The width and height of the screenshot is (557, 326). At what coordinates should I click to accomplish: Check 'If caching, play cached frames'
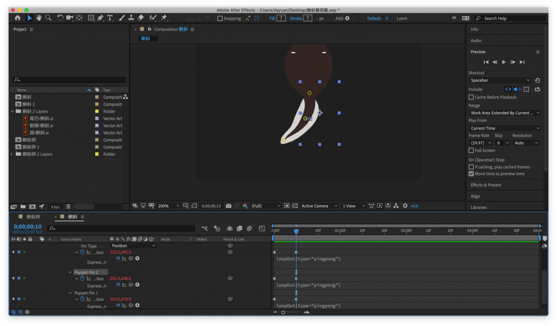[471, 167]
